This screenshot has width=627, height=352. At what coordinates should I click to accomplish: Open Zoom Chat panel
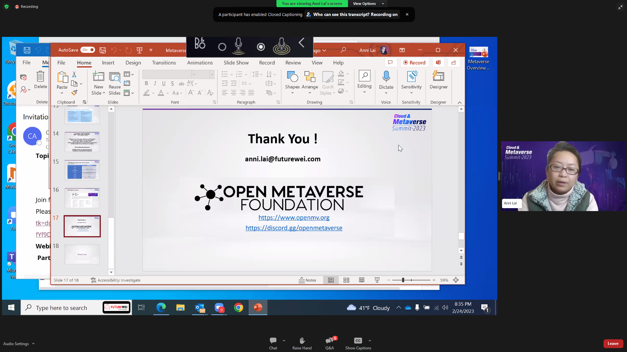coord(273,344)
